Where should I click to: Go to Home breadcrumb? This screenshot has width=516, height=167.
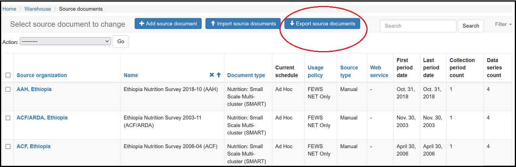[x=10, y=9]
